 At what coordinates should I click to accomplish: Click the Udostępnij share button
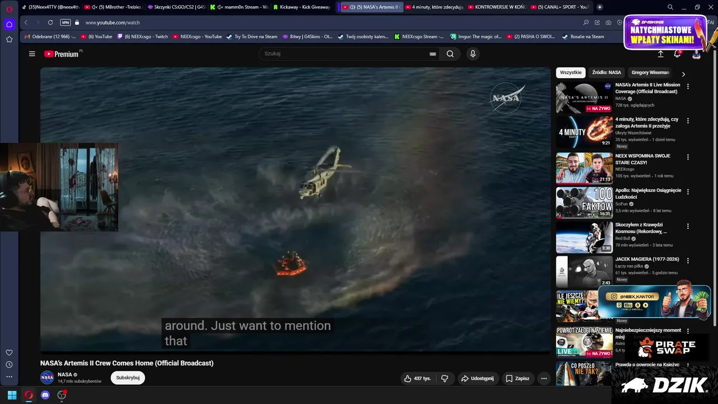coord(477,378)
